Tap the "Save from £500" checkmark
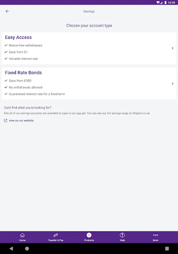The image size is (178, 254). pos(6,81)
